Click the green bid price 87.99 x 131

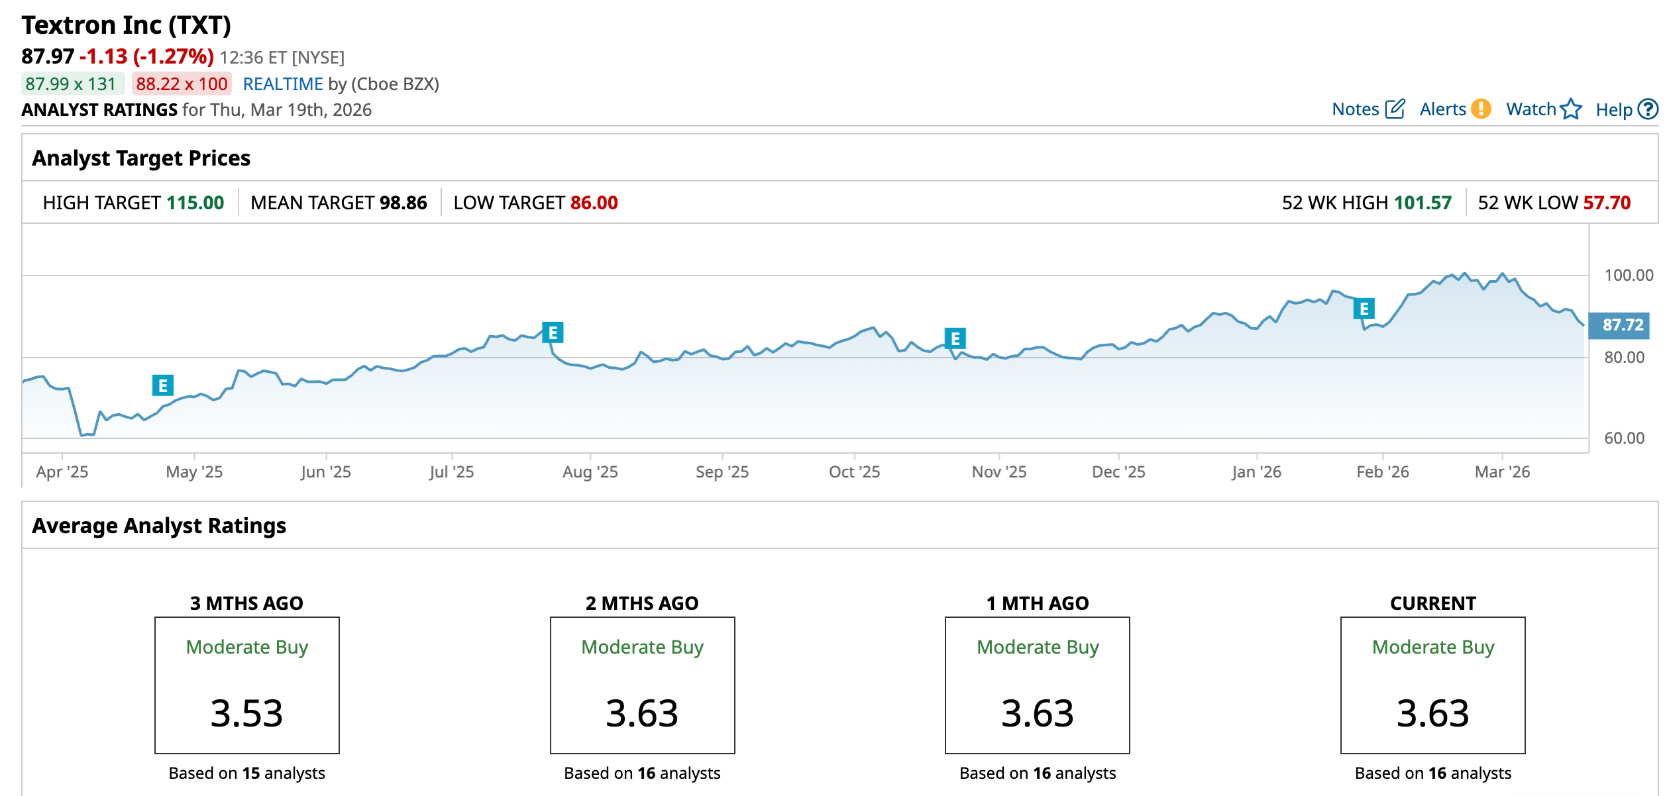(x=71, y=84)
